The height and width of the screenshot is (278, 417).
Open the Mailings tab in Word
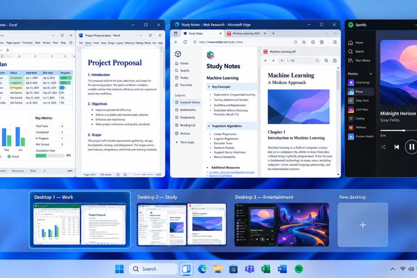point(139,43)
